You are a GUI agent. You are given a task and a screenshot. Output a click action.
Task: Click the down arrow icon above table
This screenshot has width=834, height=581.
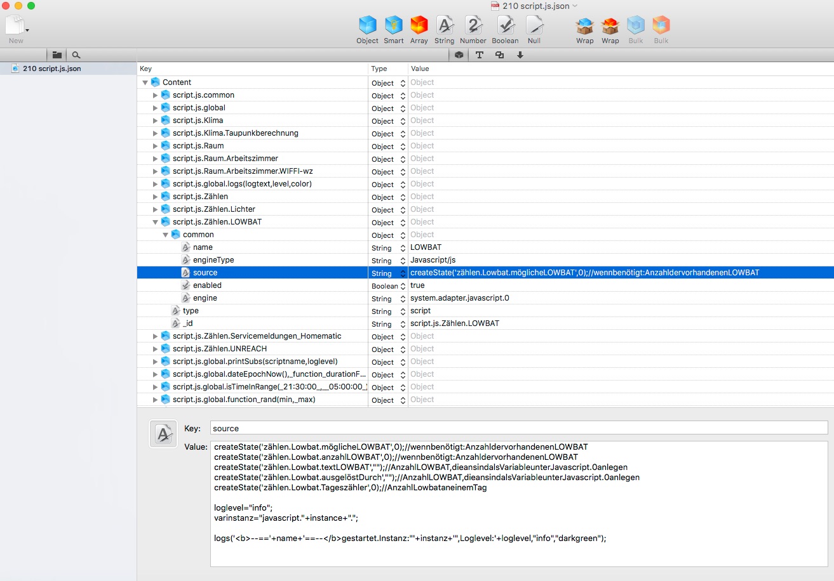520,55
